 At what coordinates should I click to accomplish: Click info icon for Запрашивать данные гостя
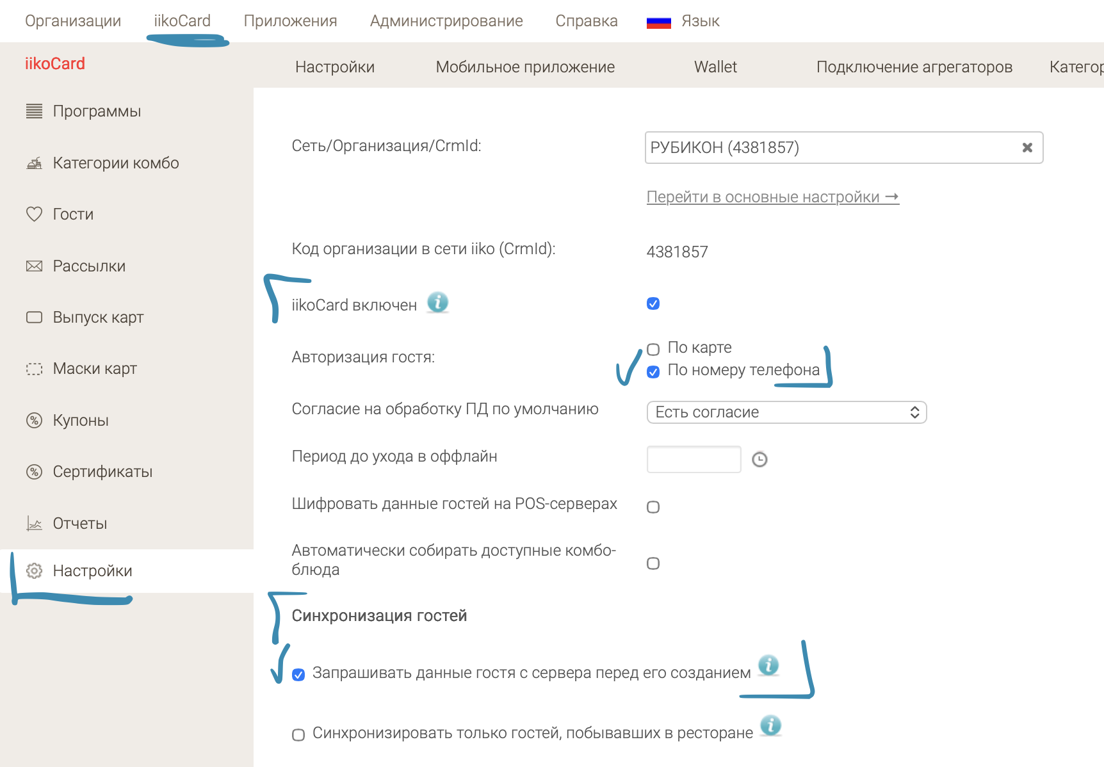pyautogui.click(x=768, y=665)
